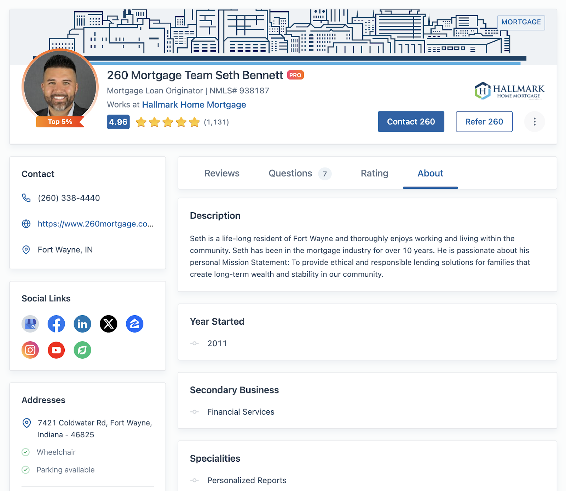This screenshot has width=566, height=491.
Task: Click the Addresses heading
Action: 44,400
